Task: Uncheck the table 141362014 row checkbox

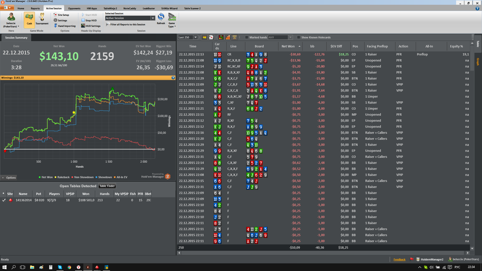Action: [x=4, y=200]
